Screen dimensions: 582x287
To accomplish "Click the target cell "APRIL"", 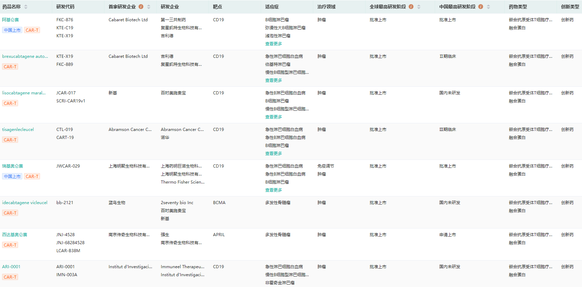I will click(219, 235).
